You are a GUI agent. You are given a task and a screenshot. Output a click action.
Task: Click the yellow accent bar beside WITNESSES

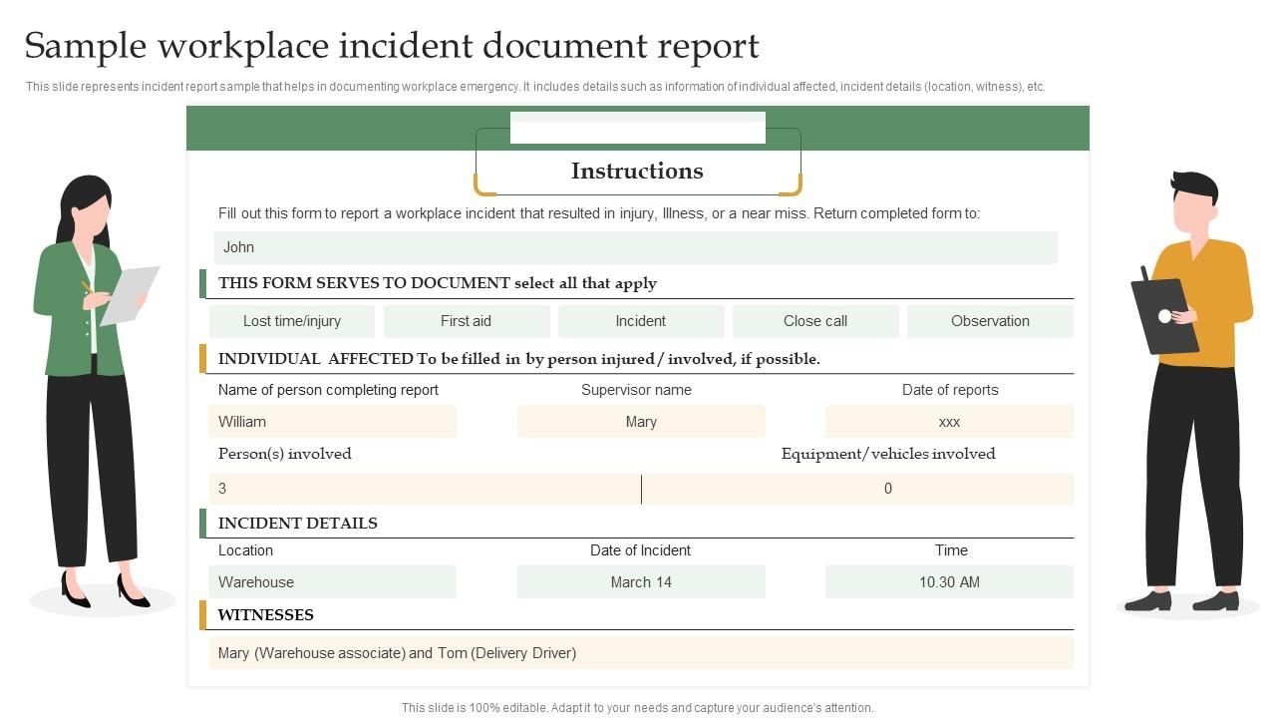[x=205, y=614]
